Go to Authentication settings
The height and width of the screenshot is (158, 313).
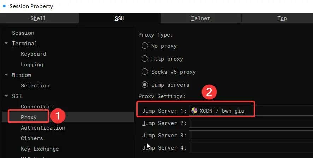43,128
